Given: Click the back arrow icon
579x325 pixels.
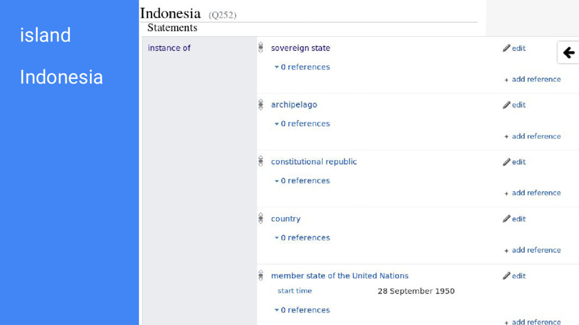Looking at the screenshot, I should coord(569,52).
